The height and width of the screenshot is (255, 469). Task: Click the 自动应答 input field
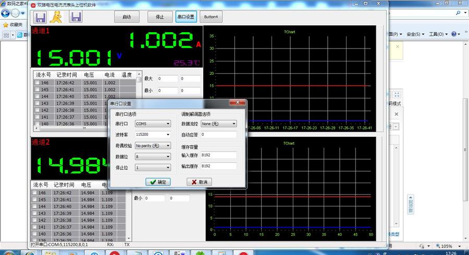pos(218,135)
